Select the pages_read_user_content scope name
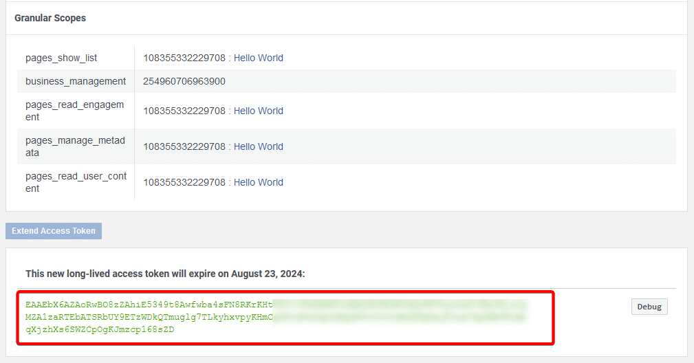Viewport: 694px width, 363px height. click(x=76, y=183)
